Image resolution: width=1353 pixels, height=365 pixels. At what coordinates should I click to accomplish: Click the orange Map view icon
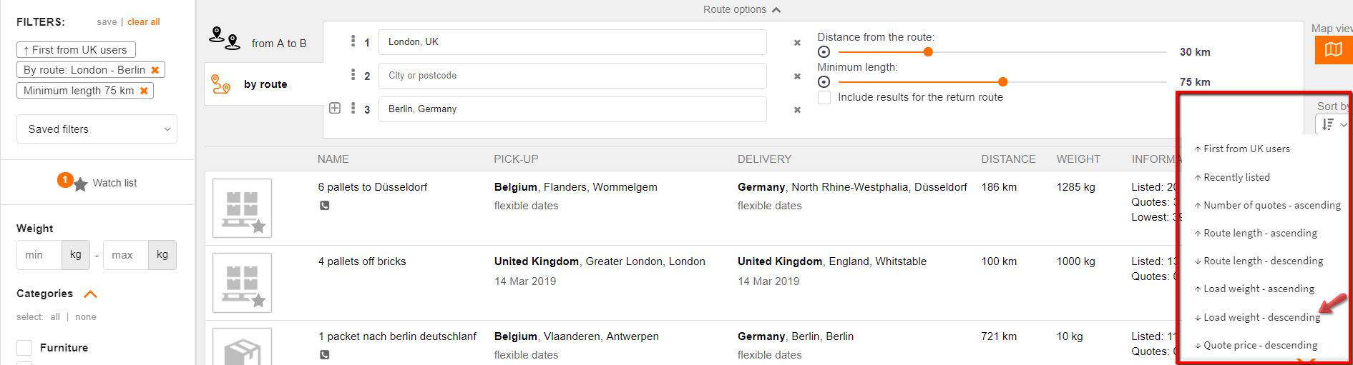[x=1333, y=49]
